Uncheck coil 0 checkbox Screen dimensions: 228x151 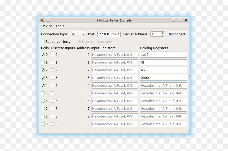(x=43, y=55)
